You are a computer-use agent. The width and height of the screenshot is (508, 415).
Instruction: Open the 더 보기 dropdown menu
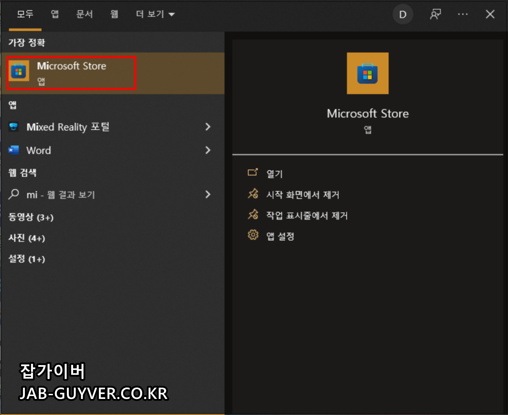click(155, 14)
